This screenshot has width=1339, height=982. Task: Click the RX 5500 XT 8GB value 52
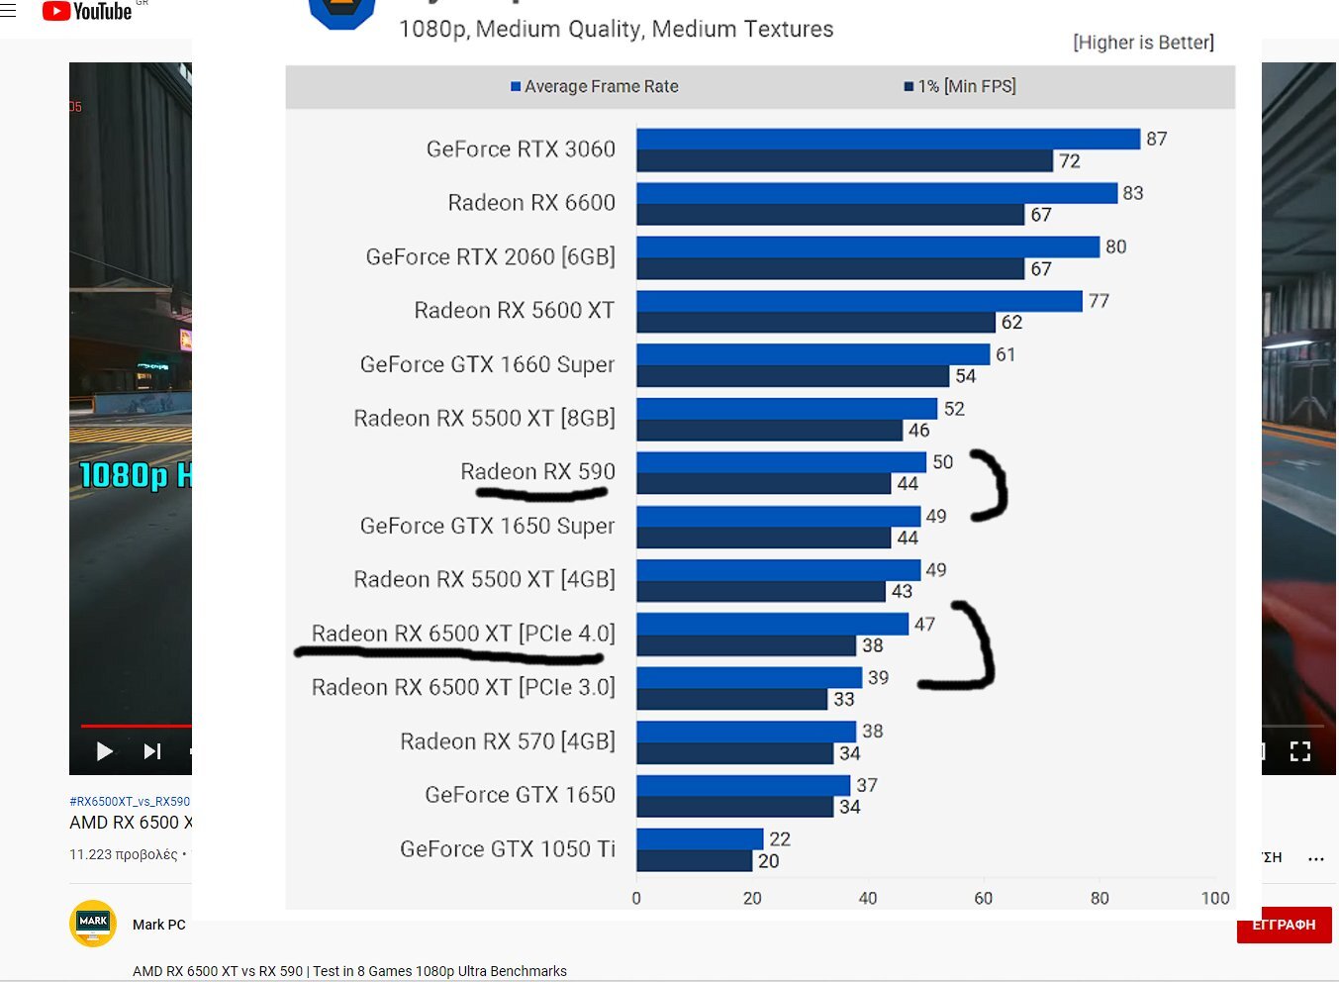pyautogui.click(x=954, y=409)
